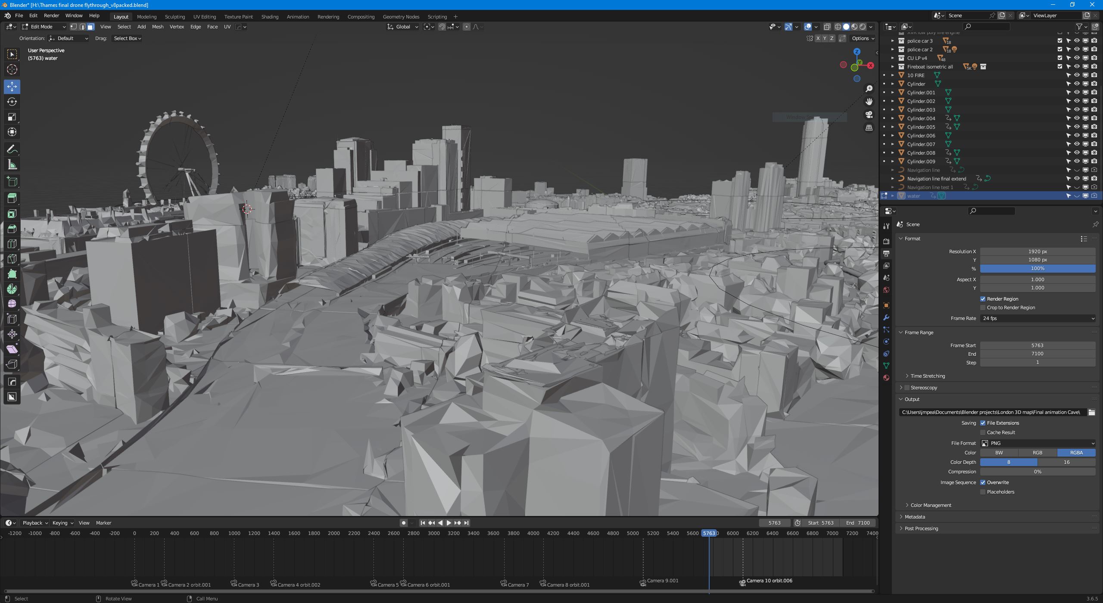Select RGB color mode button
1103x603 pixels.
1037,453
